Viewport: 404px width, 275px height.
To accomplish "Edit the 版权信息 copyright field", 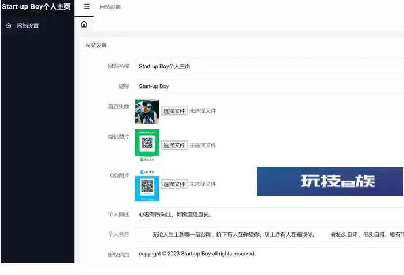I will tap(269, 255).
